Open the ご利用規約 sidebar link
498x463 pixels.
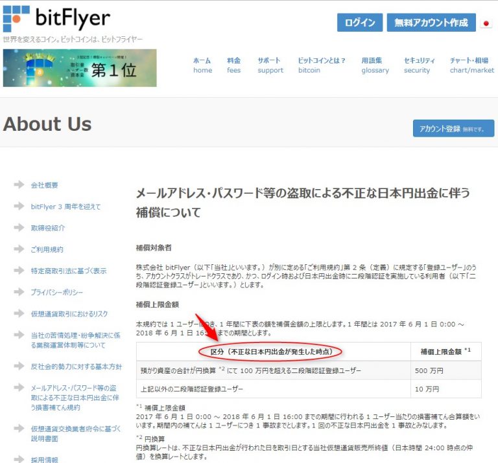tap(47, 249)
